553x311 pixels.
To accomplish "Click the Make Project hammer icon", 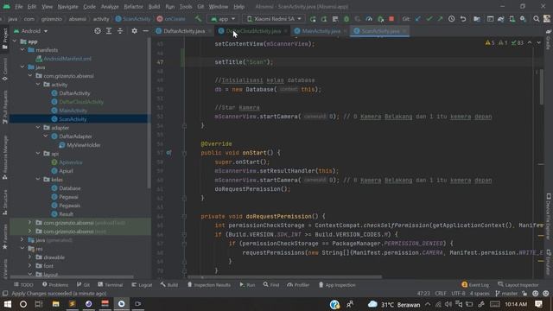I will point(198,19).
